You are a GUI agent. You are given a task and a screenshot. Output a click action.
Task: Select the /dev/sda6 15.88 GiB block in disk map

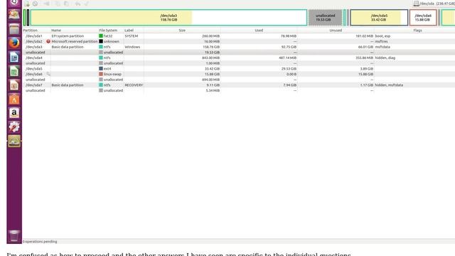click(x=423, y=17)
